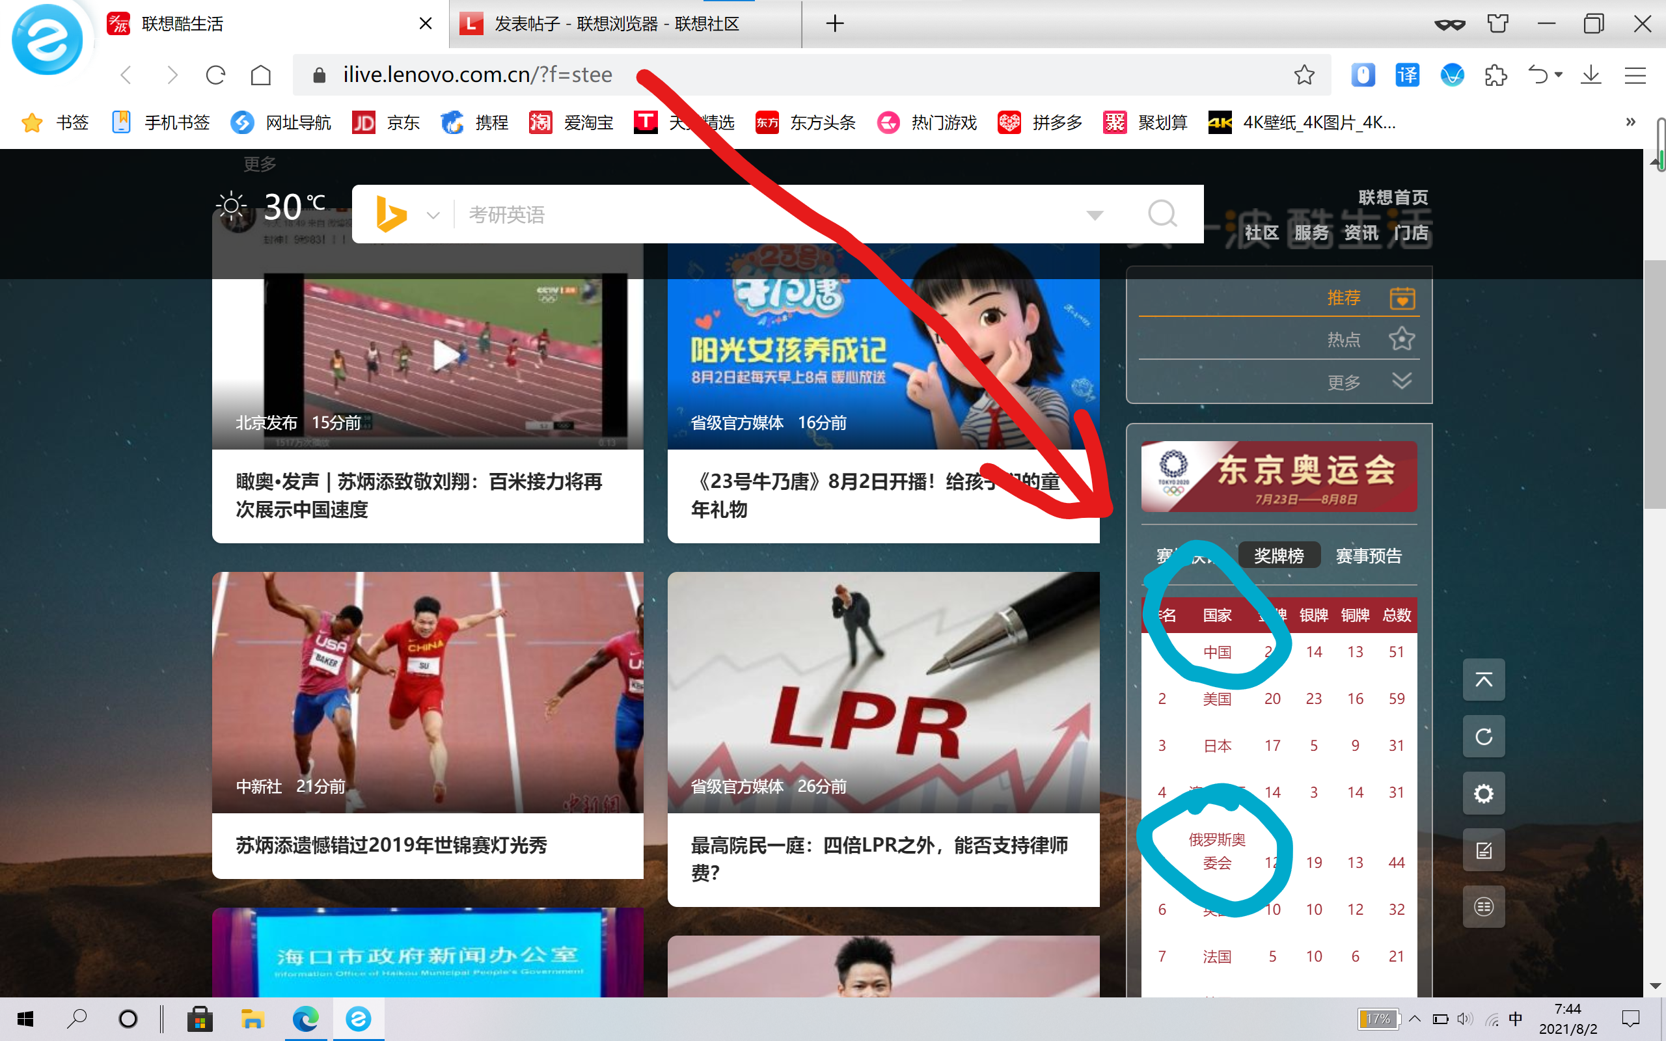Click the floating feedback edit button
This screenshot has width=1666, height=1041.
(1484, 850)
